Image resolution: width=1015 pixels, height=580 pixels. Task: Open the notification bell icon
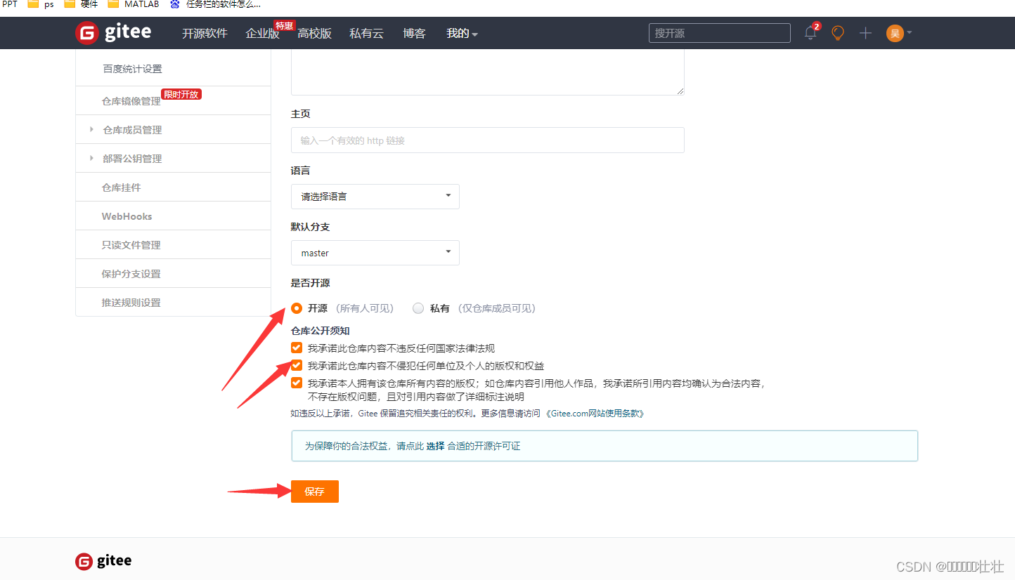click(x=810, y=32)
